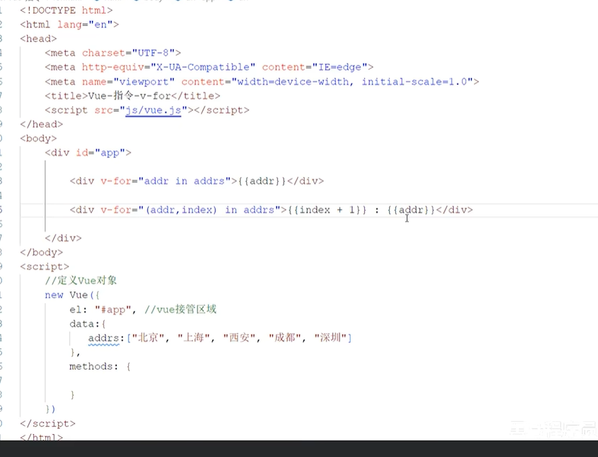Select the name="viewport" attribute
The width and height of the screenshot is (598, 457).
point(128,82)
